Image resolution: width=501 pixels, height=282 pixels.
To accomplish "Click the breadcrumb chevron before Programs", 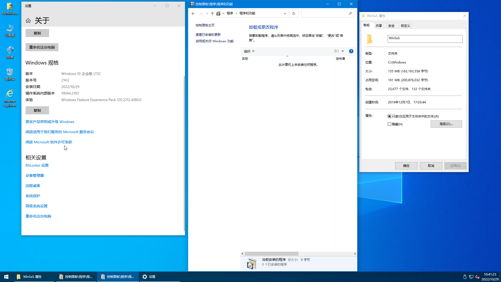I will point(223,13).
